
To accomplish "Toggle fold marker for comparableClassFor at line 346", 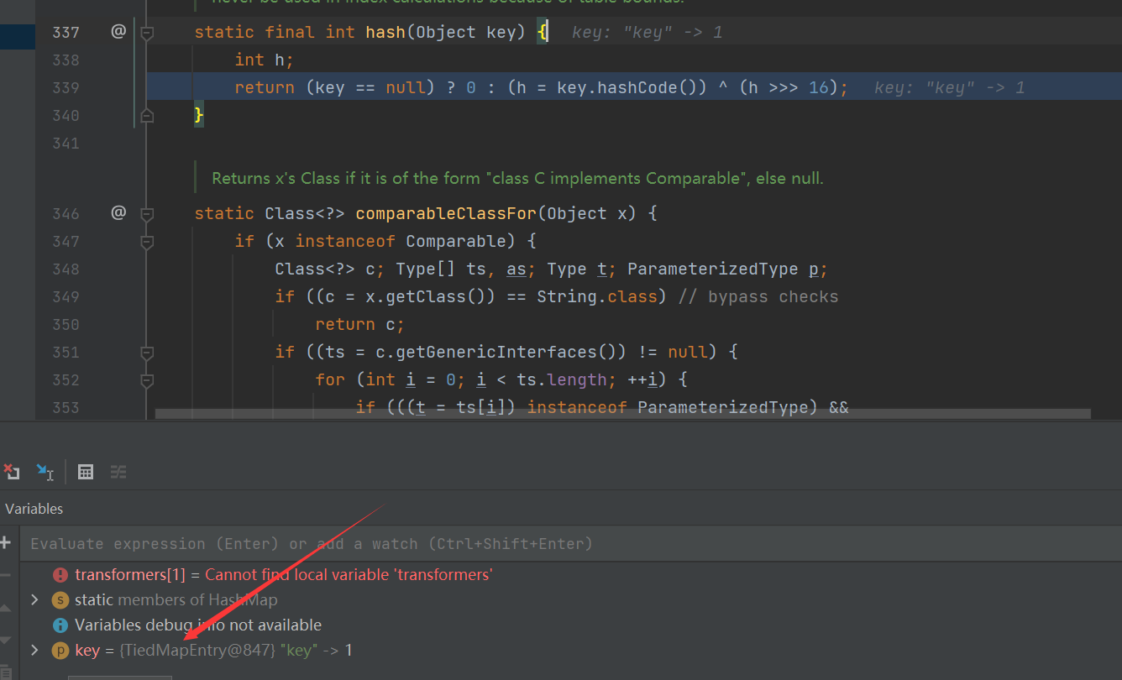I will click(x=147, y=214).
